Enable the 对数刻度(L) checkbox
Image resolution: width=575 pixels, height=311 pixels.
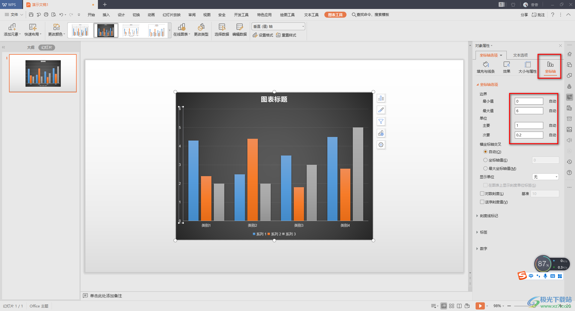[x=482, y=194]
